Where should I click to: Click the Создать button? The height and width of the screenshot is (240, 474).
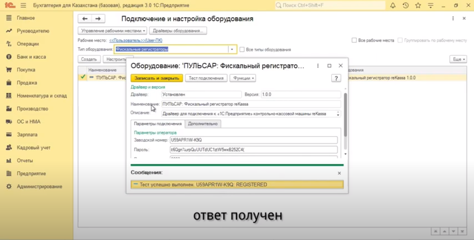[89, 59]
